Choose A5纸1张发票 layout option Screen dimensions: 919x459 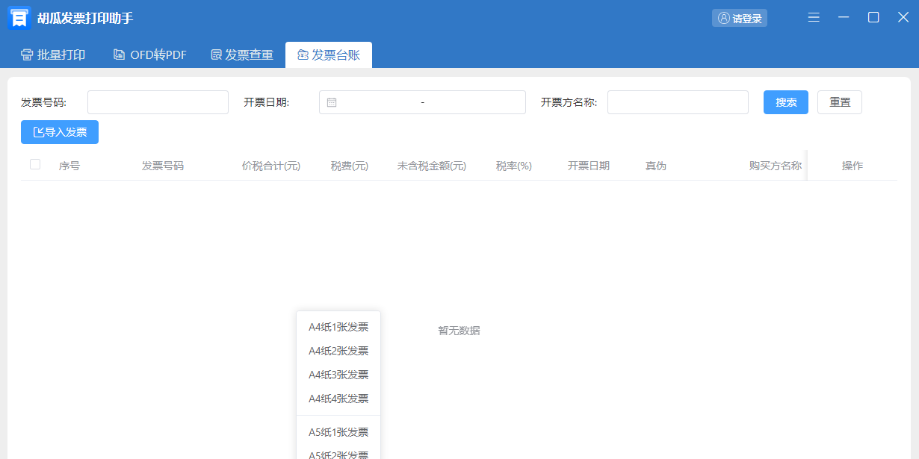tap(338, 432)
